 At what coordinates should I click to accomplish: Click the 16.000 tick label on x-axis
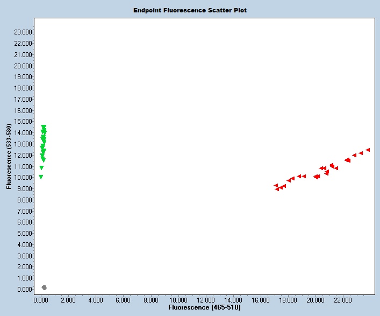pyautogui.click(x=261, y=299)
